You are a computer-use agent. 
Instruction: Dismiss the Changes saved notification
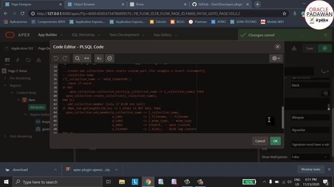pos(326,35)
